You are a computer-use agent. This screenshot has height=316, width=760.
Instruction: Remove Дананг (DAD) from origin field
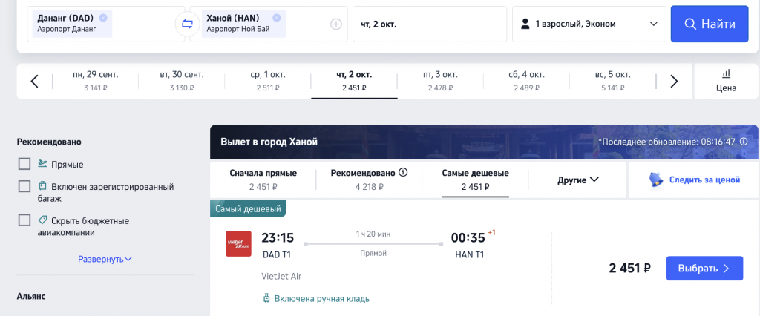coord(102,18)
